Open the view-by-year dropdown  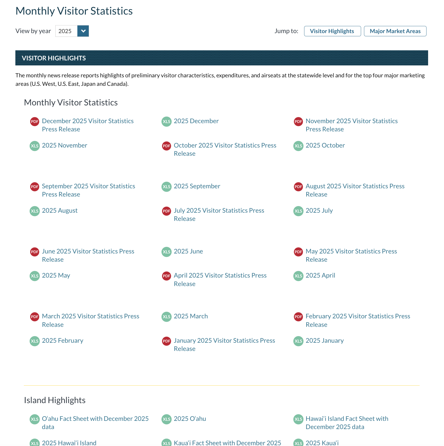(x=83, y=31)
